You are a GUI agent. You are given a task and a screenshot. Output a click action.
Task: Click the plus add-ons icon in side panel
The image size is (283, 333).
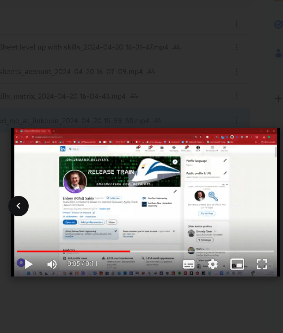278,99
